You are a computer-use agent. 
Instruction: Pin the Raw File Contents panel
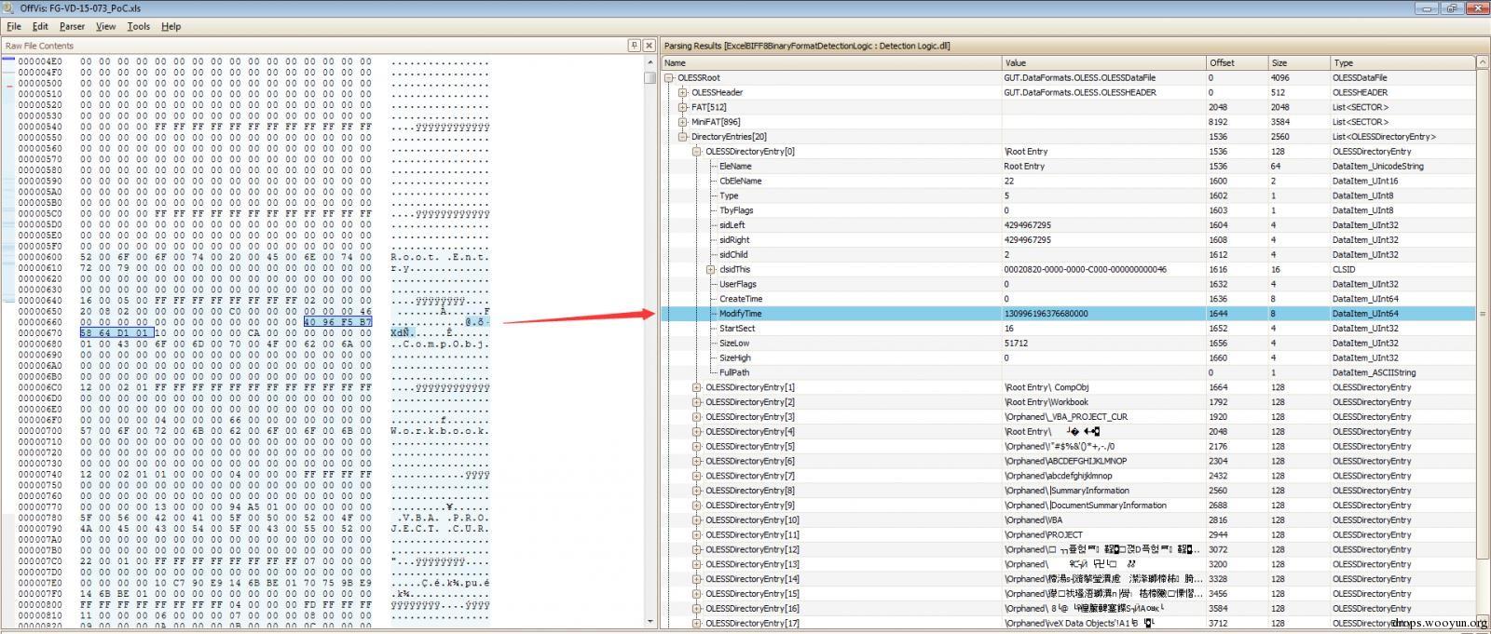[x=634, y=46]
